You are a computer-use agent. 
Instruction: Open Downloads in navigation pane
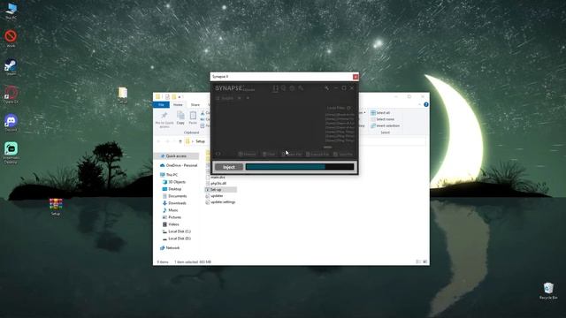[175, 203]
